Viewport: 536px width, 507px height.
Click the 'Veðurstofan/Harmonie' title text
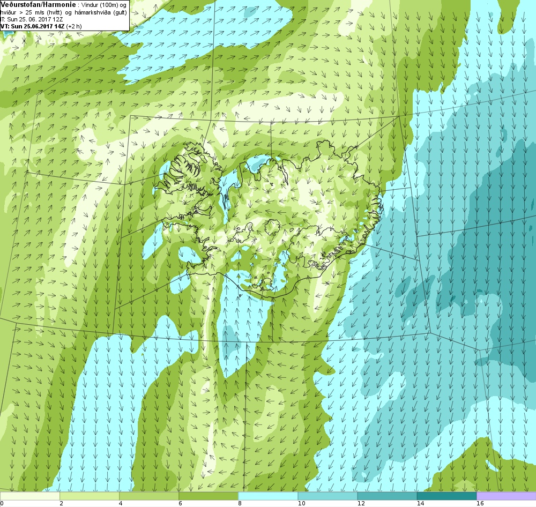click(38, 5)
